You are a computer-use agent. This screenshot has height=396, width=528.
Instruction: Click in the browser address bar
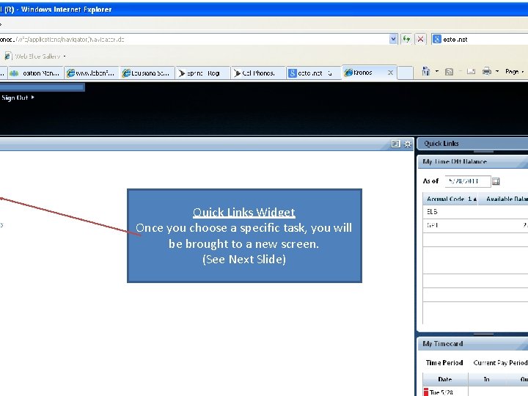(194, 40)
